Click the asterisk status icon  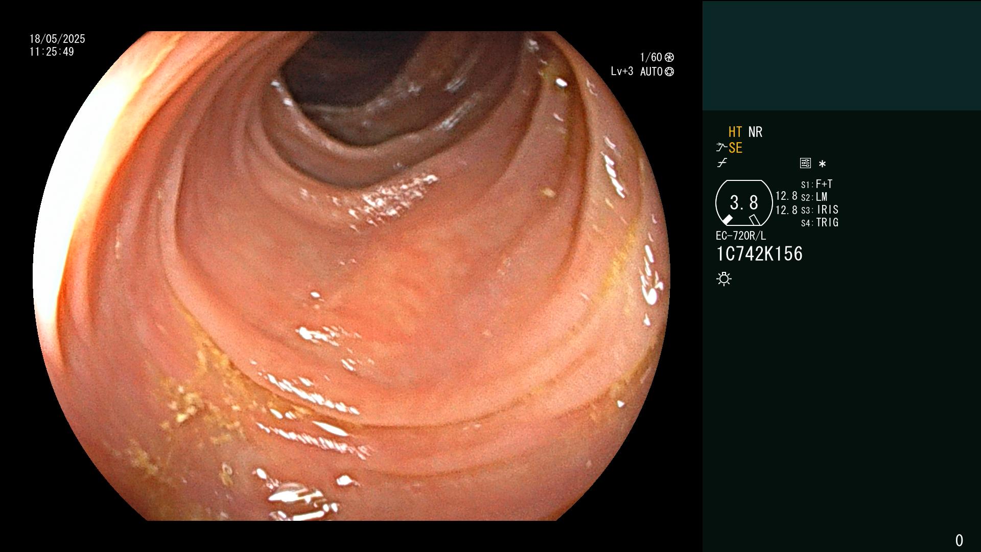tap(822, 164)
